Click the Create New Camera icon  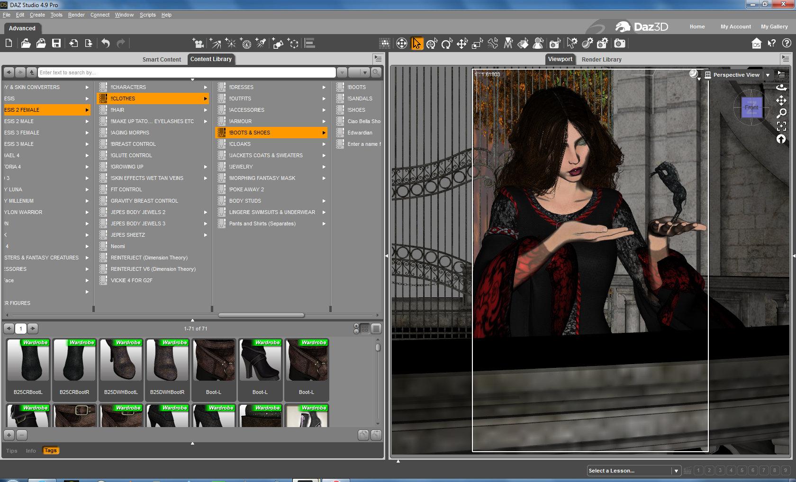coord(199,44)
